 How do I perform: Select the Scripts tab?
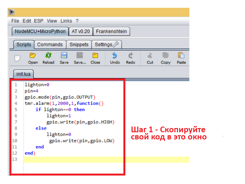point(24,45)
